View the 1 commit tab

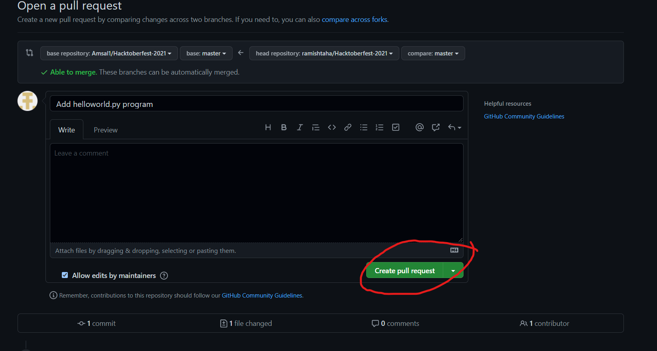pos(97,323)
